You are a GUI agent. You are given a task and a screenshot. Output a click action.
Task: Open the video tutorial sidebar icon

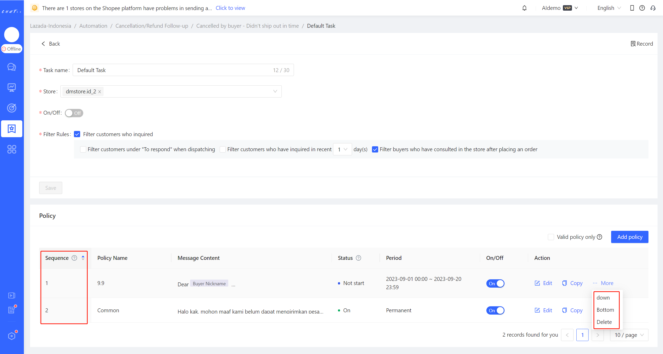pos(12,295)
